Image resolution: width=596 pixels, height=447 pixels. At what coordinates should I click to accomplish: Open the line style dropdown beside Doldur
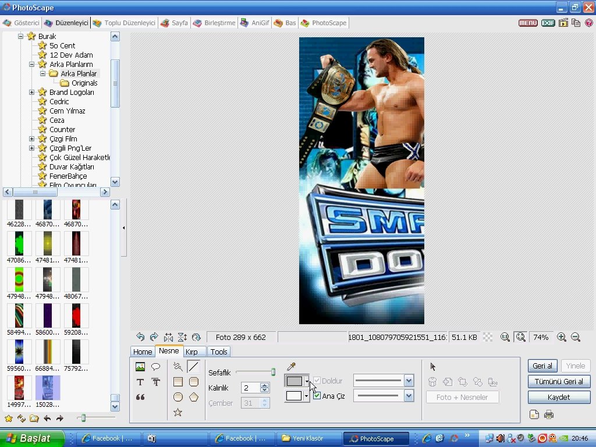click(x=409, y=381)
